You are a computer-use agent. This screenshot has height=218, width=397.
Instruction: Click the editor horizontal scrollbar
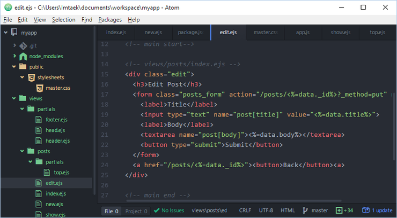[x=234, y=201]
